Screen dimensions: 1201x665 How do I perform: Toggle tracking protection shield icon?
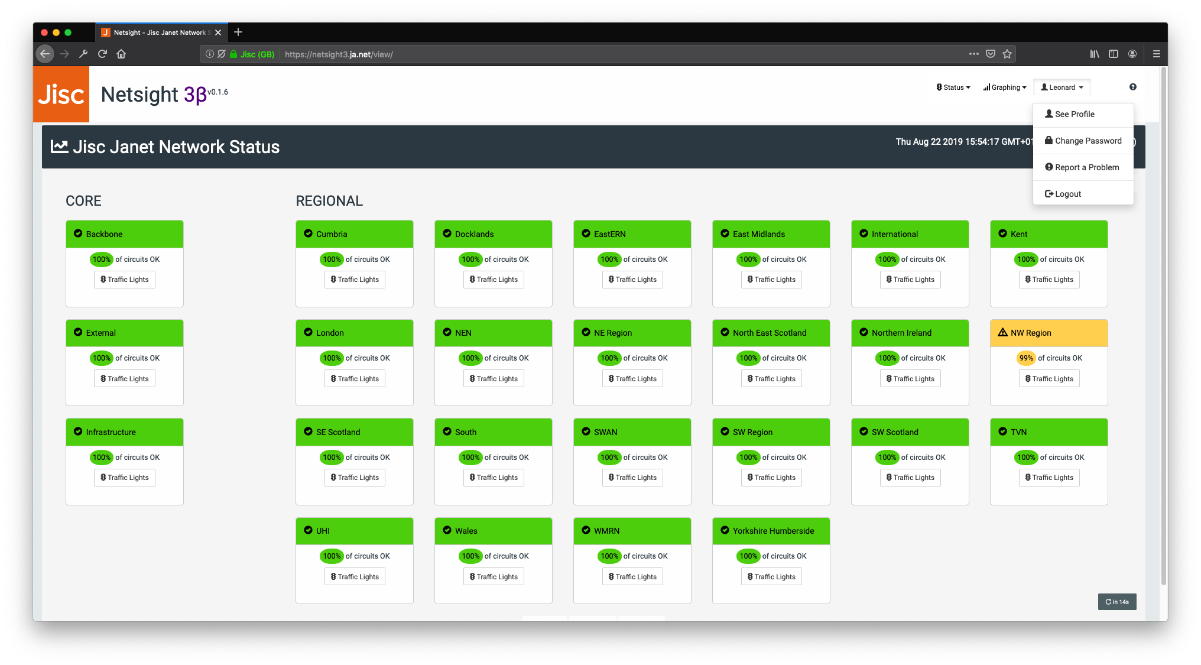click(x=222, y=54)
